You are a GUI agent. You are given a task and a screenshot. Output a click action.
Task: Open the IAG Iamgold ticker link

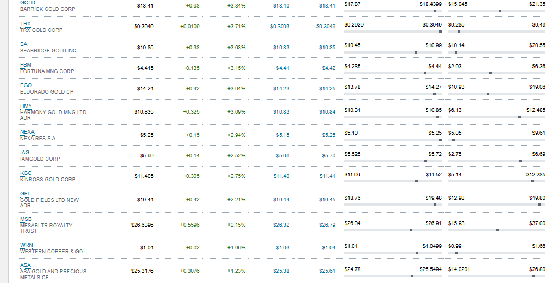[x=24, y=153]
